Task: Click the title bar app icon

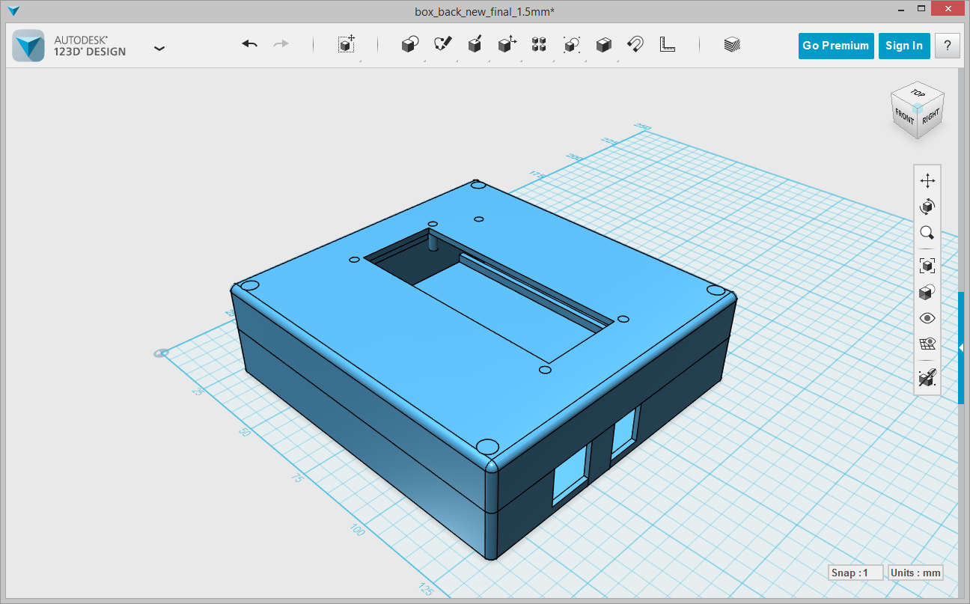Action: [13, 11]
